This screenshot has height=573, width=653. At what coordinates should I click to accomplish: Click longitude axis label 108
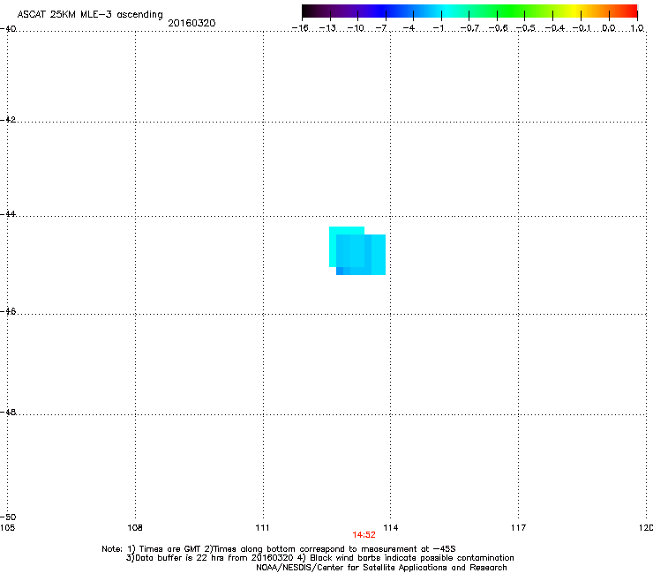pyautogui.click(x=135, y=528)
